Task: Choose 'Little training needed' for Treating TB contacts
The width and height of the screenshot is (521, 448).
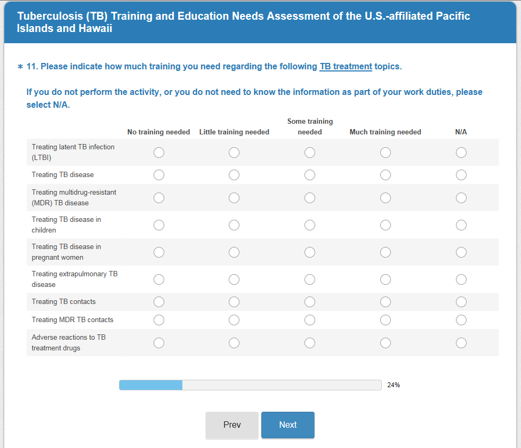Action: tap(234, 302)
